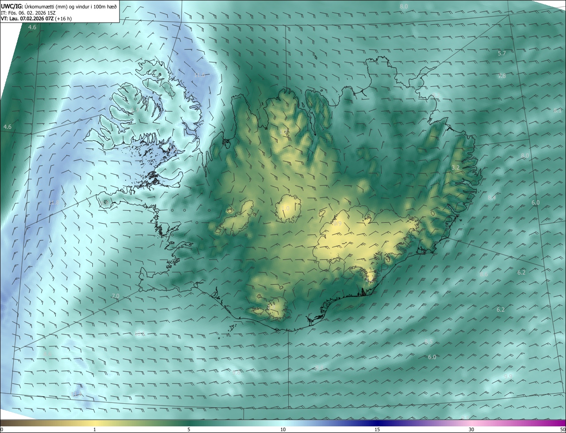Click the 3.2 value label over east Iceland
566x433 pixels.
coord(456,168)
